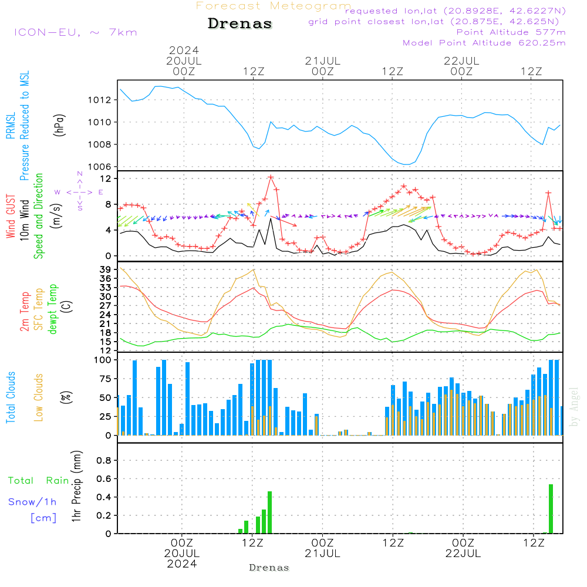Click requested lon,lat (20.8928E, 42.6227N) text
Image resolution: width=587 pixels, height=587 pixels.
pyautogui.click(x=456, y=11)
